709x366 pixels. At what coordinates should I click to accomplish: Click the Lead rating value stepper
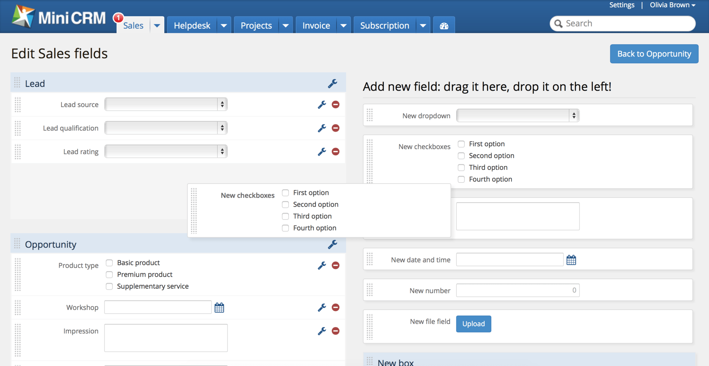(222, 151)
